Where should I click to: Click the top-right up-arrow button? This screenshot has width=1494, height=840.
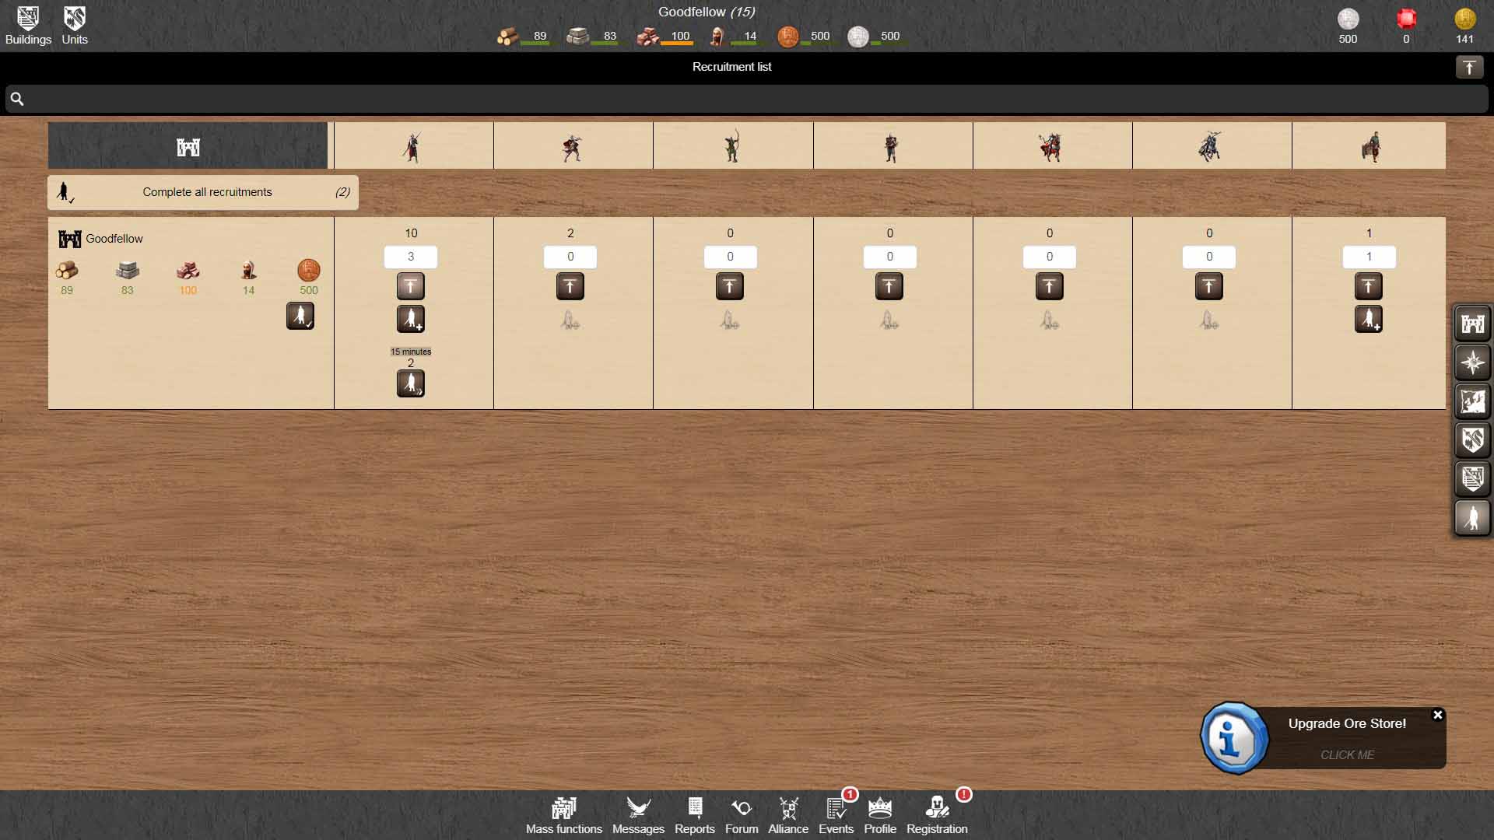(x=1469, y=68)
